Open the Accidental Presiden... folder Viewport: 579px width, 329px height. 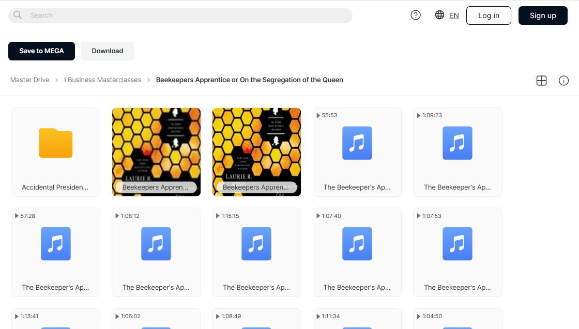pos(55,152)
